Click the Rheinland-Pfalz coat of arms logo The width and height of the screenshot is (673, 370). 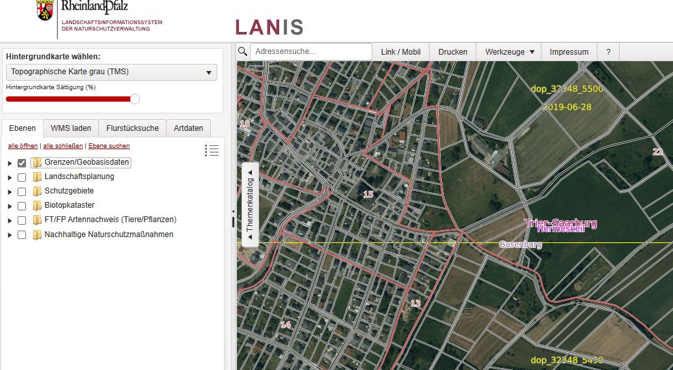tap(45, 10)
